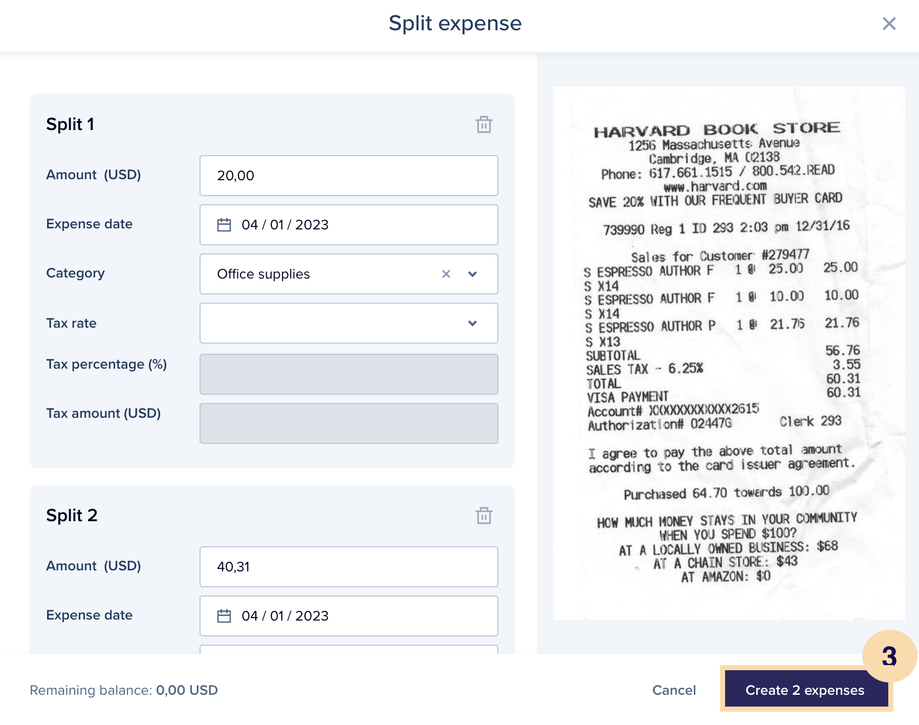Click the Split 2 amount field showing 40,31

pyautogui.click(x=348, y=567)
